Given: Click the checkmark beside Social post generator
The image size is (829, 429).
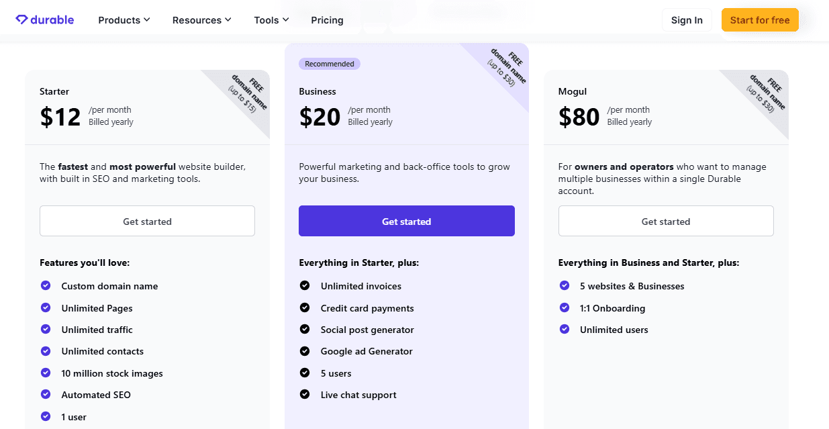Looking at the screenshot, I should (305, 329).
